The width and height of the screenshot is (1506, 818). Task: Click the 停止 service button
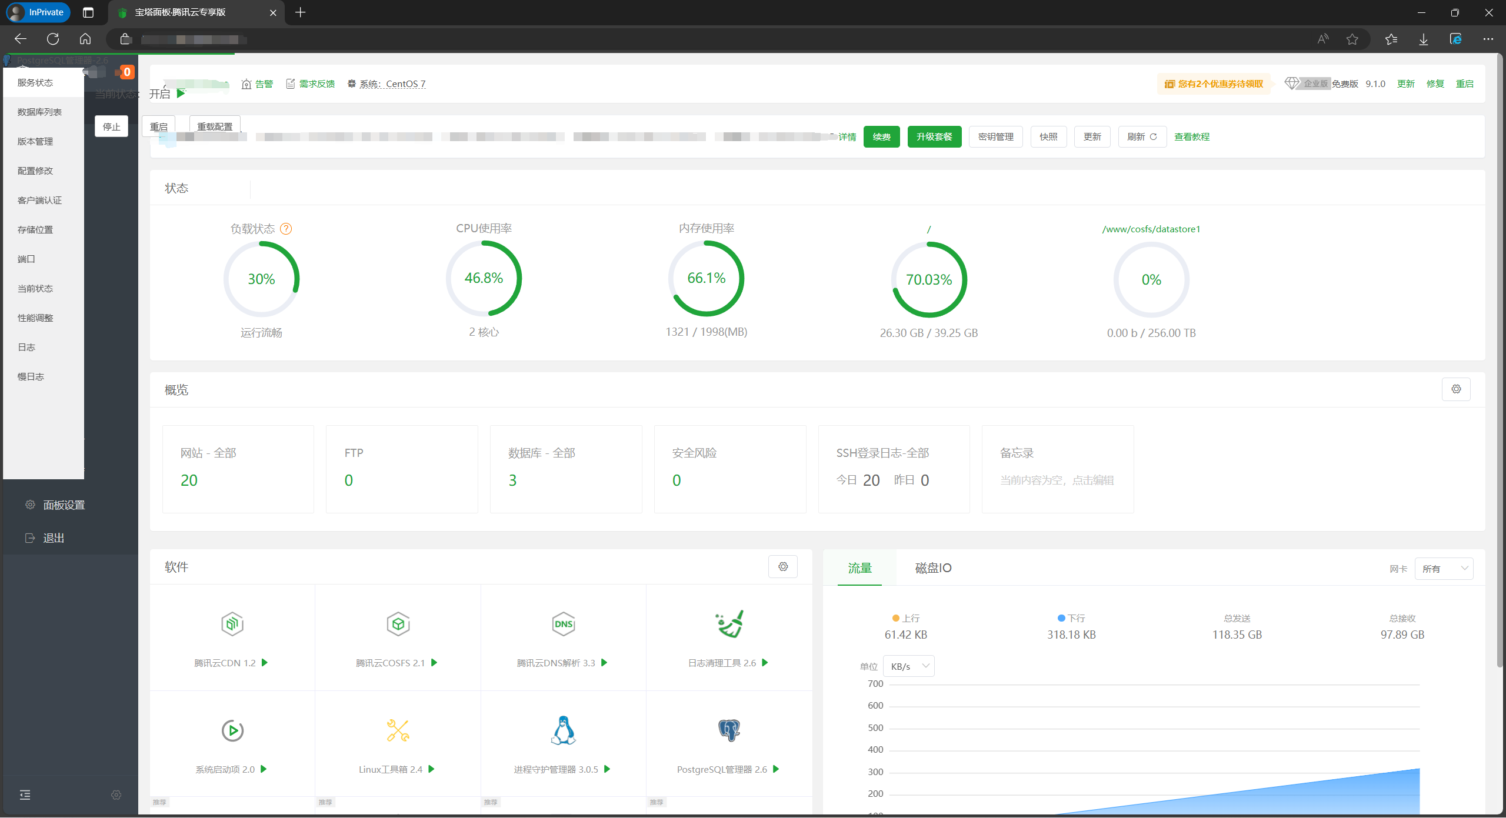[111, 126]
